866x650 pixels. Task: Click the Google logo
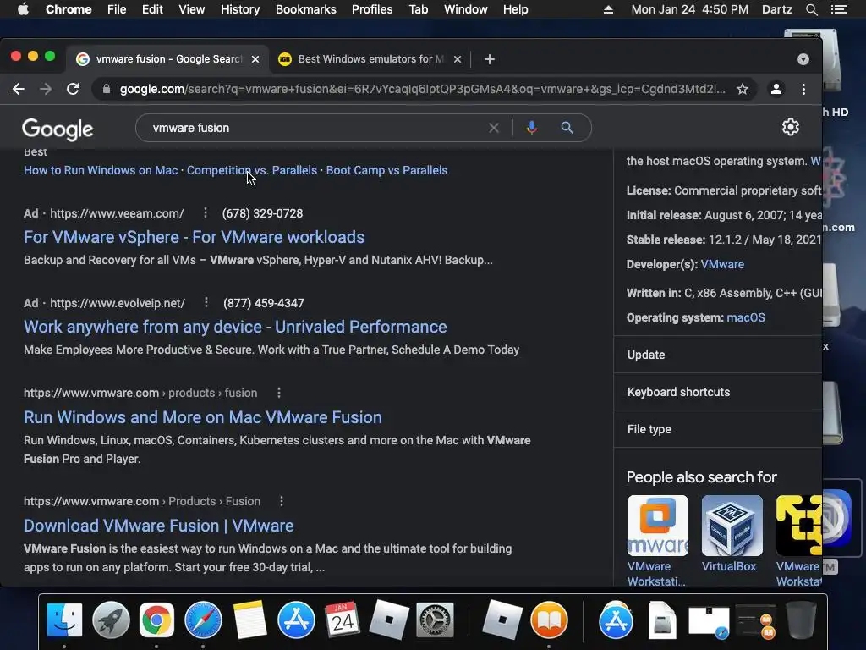[x=58, y=129]
